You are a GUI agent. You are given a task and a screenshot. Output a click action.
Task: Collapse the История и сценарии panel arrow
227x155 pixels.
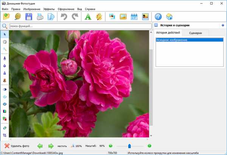pos(223,25)
